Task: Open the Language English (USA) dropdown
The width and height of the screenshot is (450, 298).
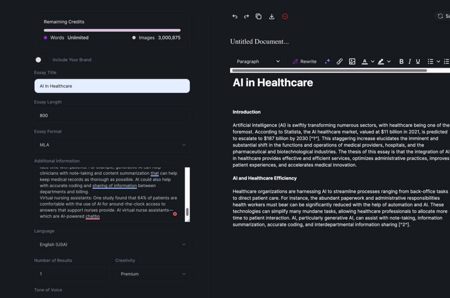Action: pos(112,244)
